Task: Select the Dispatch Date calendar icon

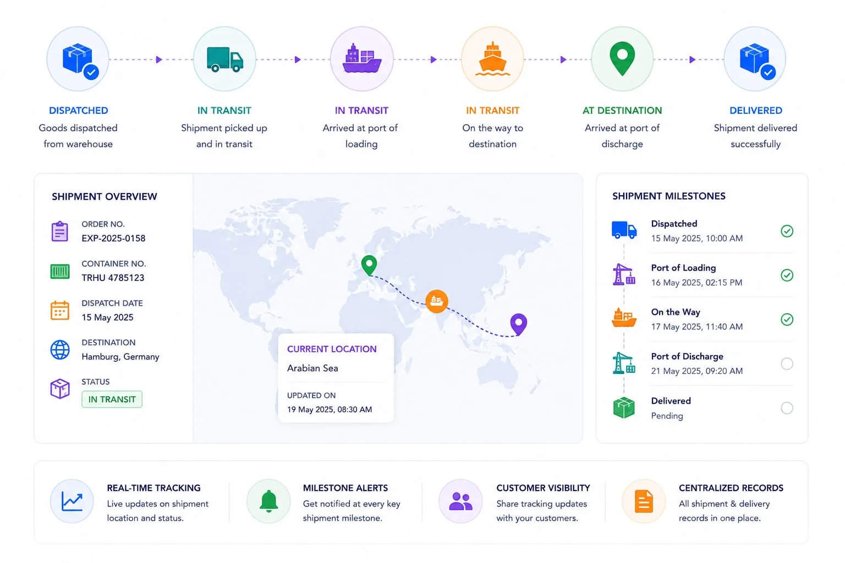Action: tap(60, 311)
